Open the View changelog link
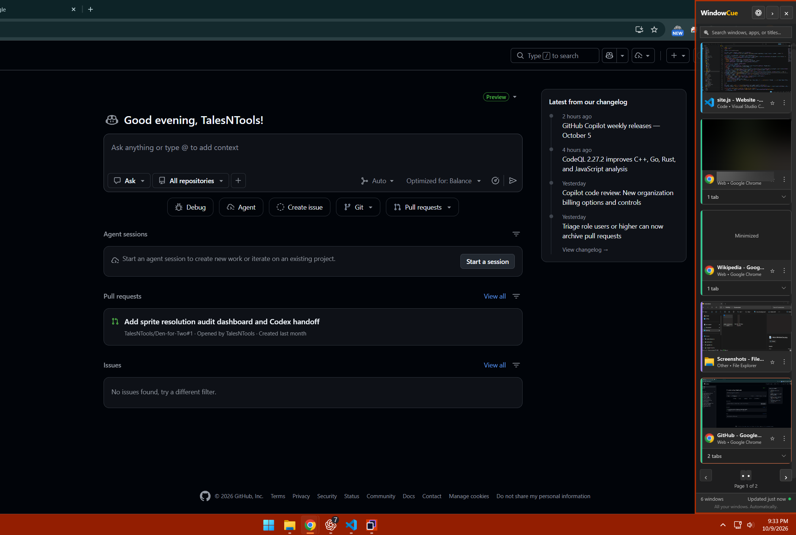796x535 pixels. click(585, 250)
